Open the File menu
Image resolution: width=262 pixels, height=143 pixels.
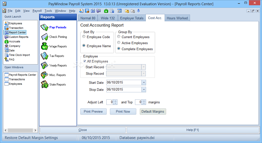click(10, 11)
